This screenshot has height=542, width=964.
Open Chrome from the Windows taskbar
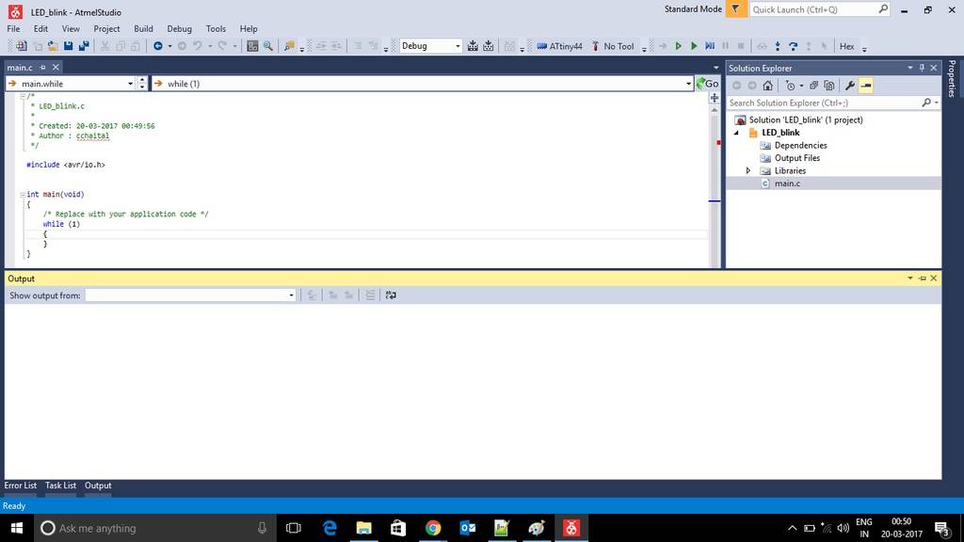pos(433,528)
